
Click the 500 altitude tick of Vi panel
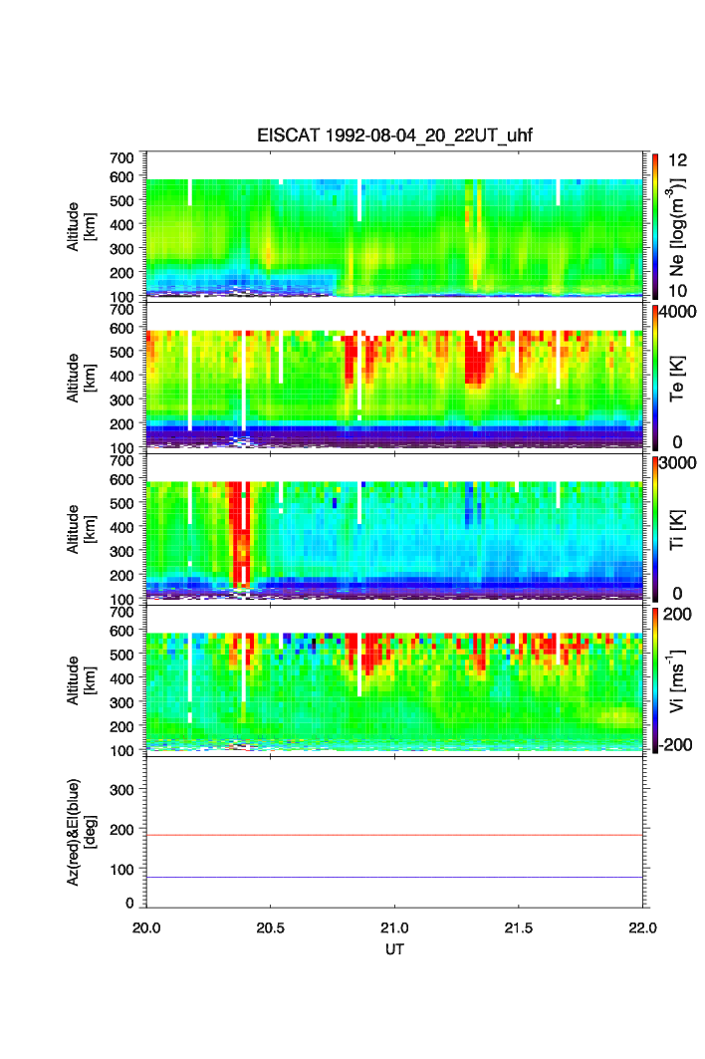coord(121,655)
